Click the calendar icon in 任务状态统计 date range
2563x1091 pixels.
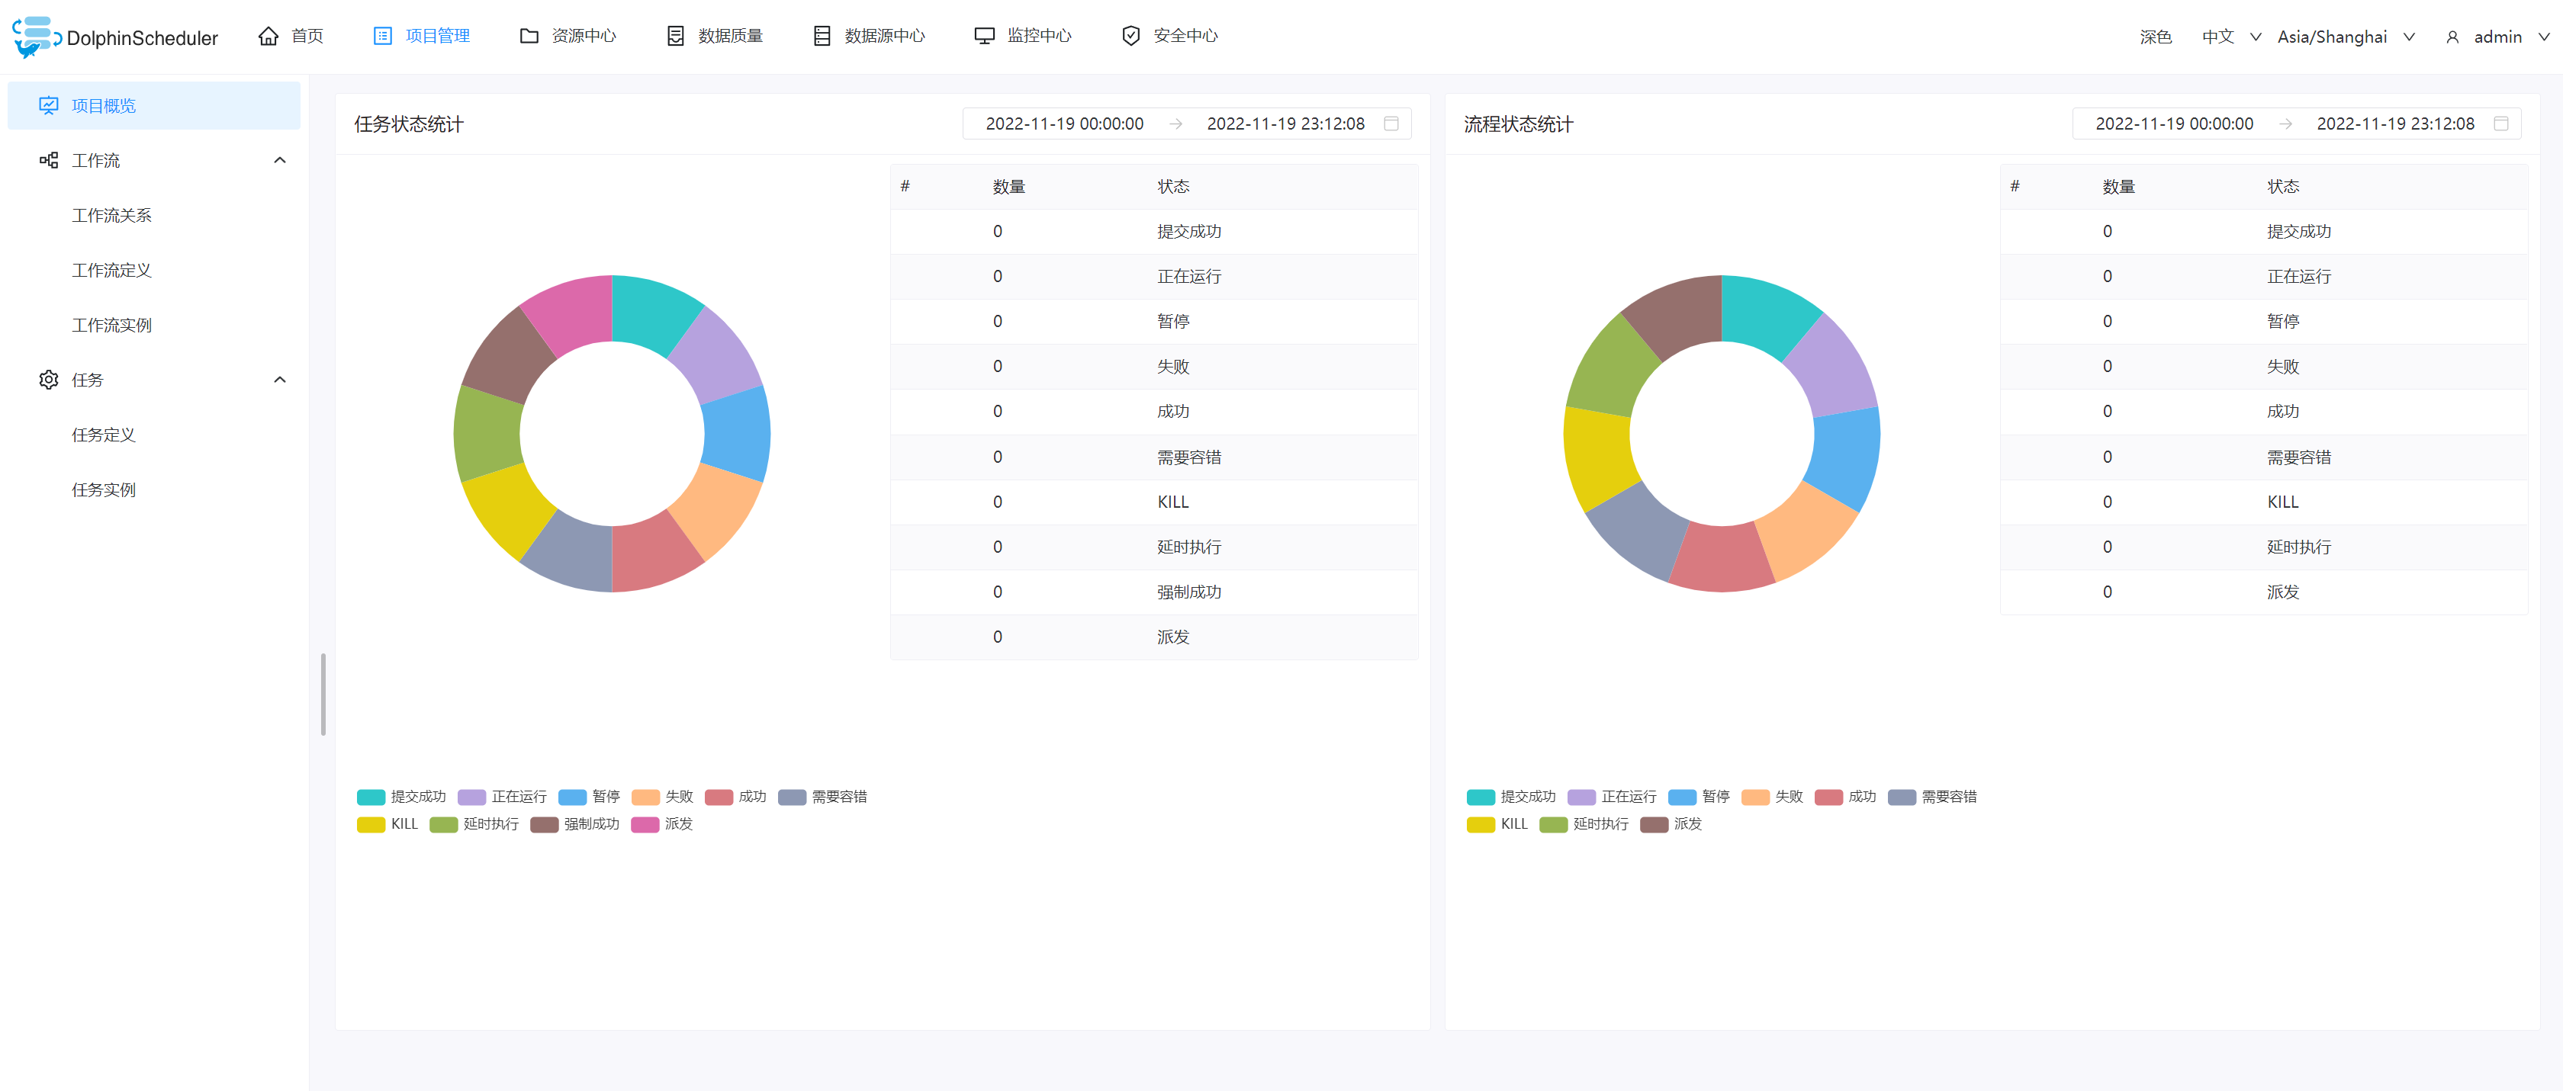pos(1391,124)
